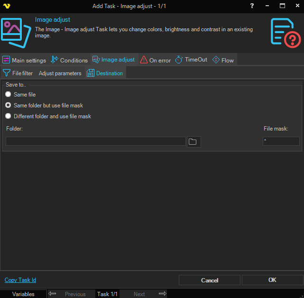Viewport: 304px width, 298px height.
Task: Switch to the File filter sub-tab
Action: tap(18, 73)
